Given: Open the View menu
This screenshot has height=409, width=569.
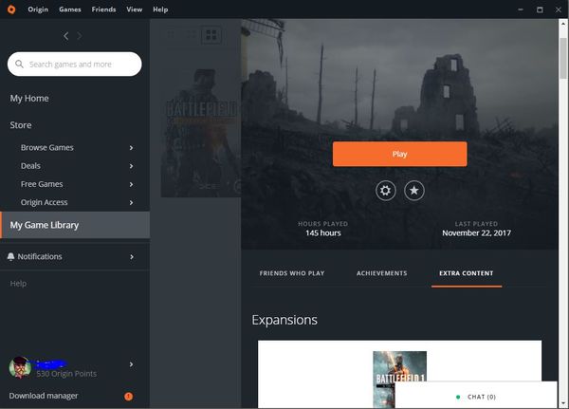Looking at the screenshot, I should pos(135,9).
